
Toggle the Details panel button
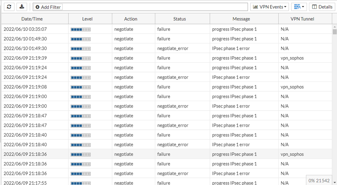[x=322, y=7]
